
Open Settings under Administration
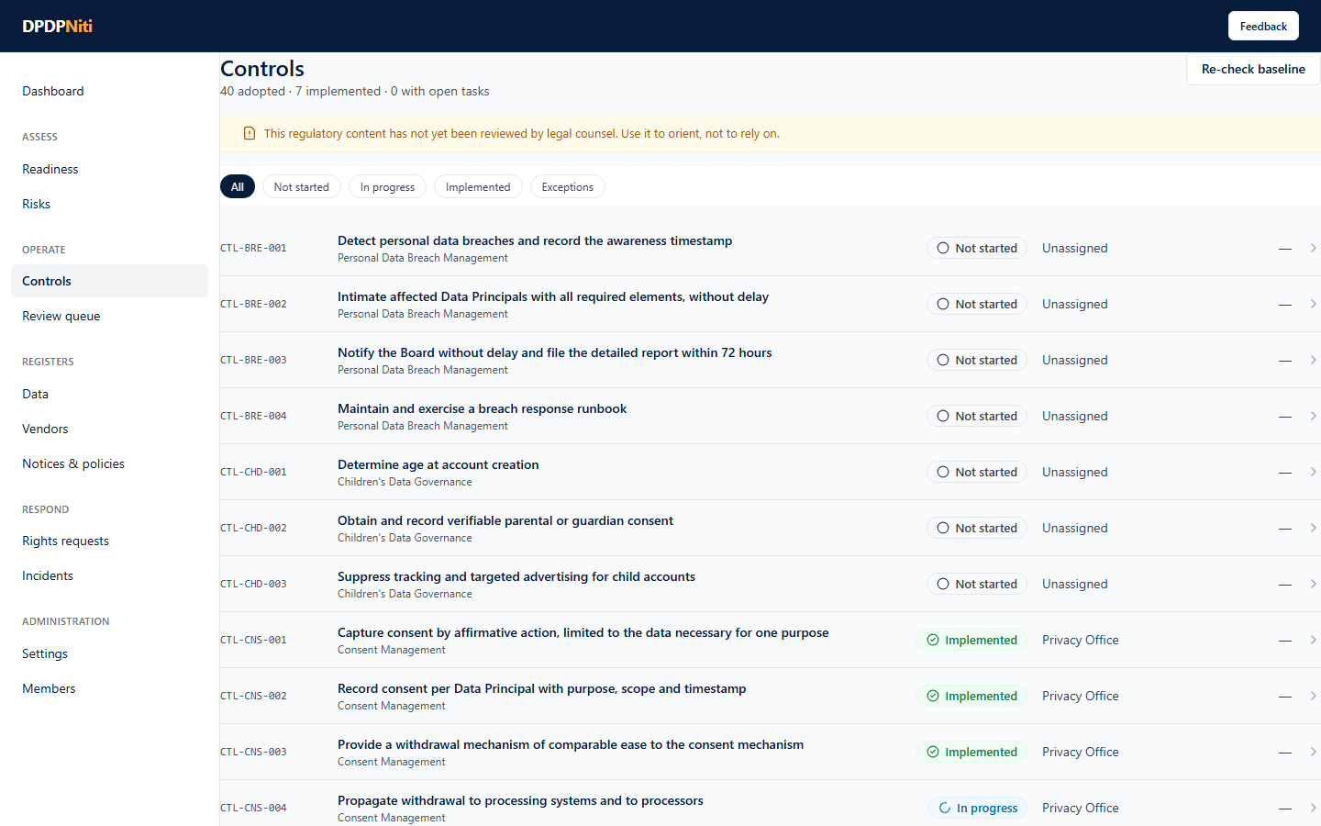tap(109, 653)
